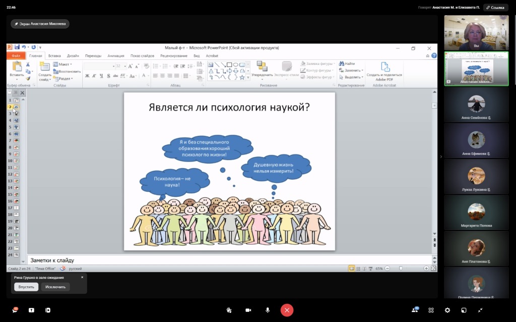Select the star shape in shapes gallery
Screen dimensions: 516x322
click(x=242, y=77)
